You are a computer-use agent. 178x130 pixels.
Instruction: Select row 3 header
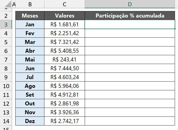[6, 25]
